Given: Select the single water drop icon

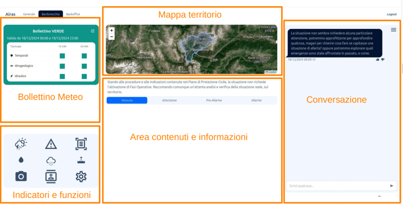Looking at the screenshot, I should pyautogui.click(x=20, y=160).
